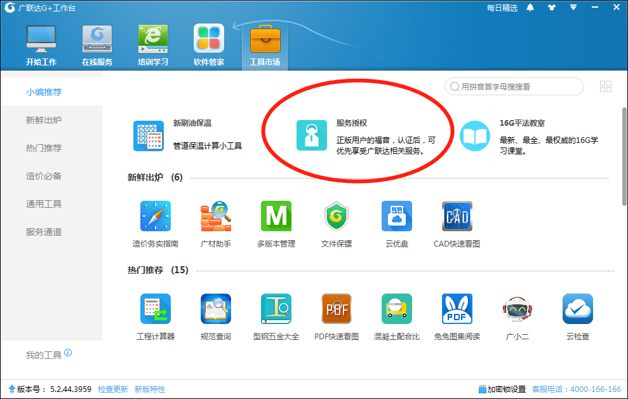
Task: Open the 开始工作 section
Action: 41,45
